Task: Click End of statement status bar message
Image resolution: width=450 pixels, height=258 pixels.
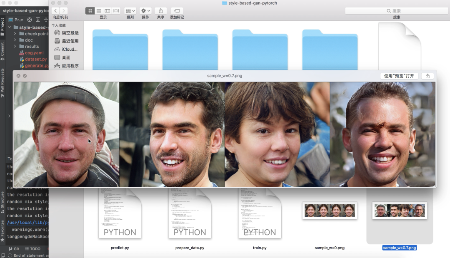Action: coord(31,256)
